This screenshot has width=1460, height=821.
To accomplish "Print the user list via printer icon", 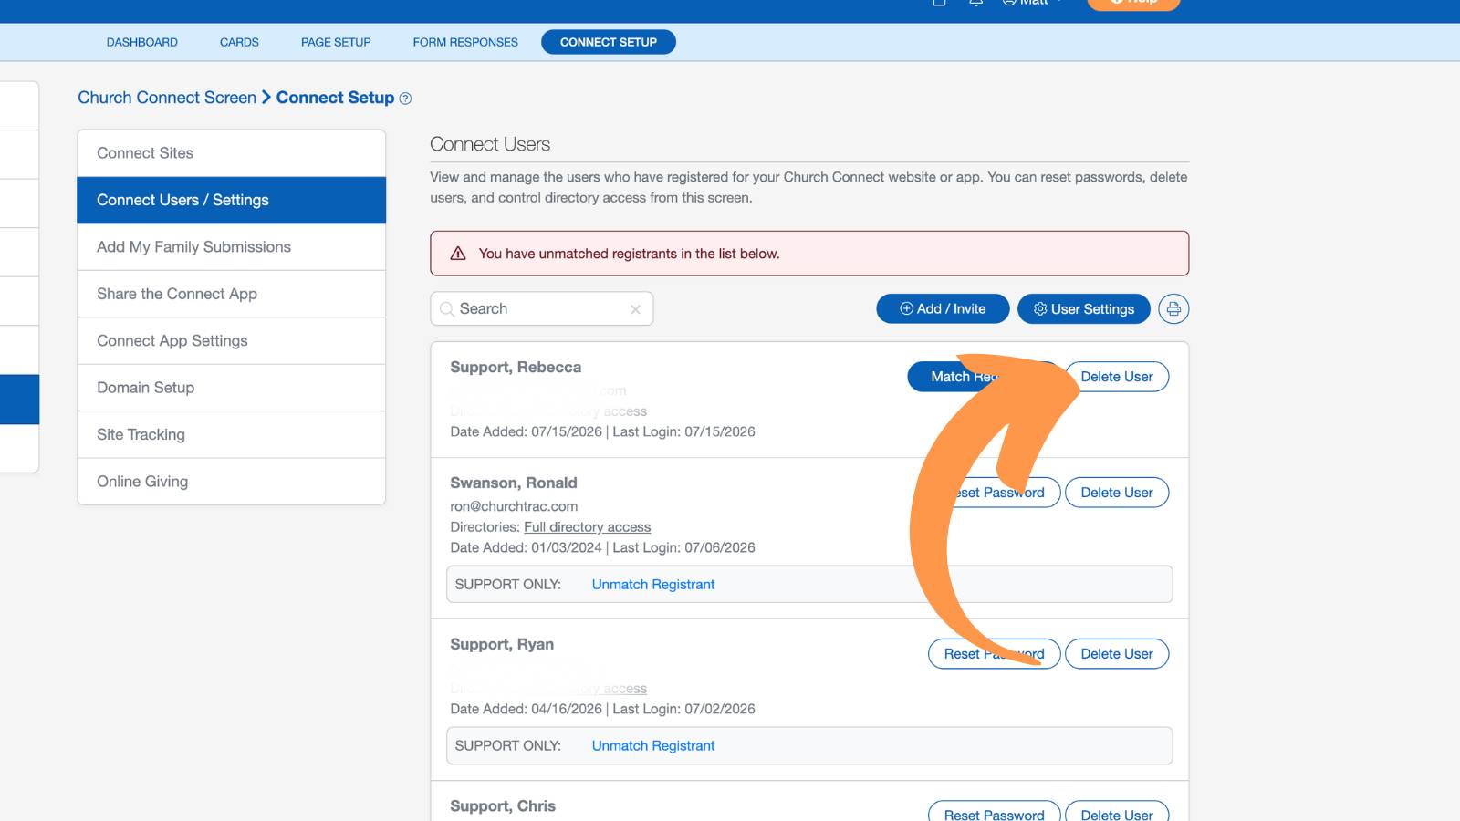I will pos(1173,308).
